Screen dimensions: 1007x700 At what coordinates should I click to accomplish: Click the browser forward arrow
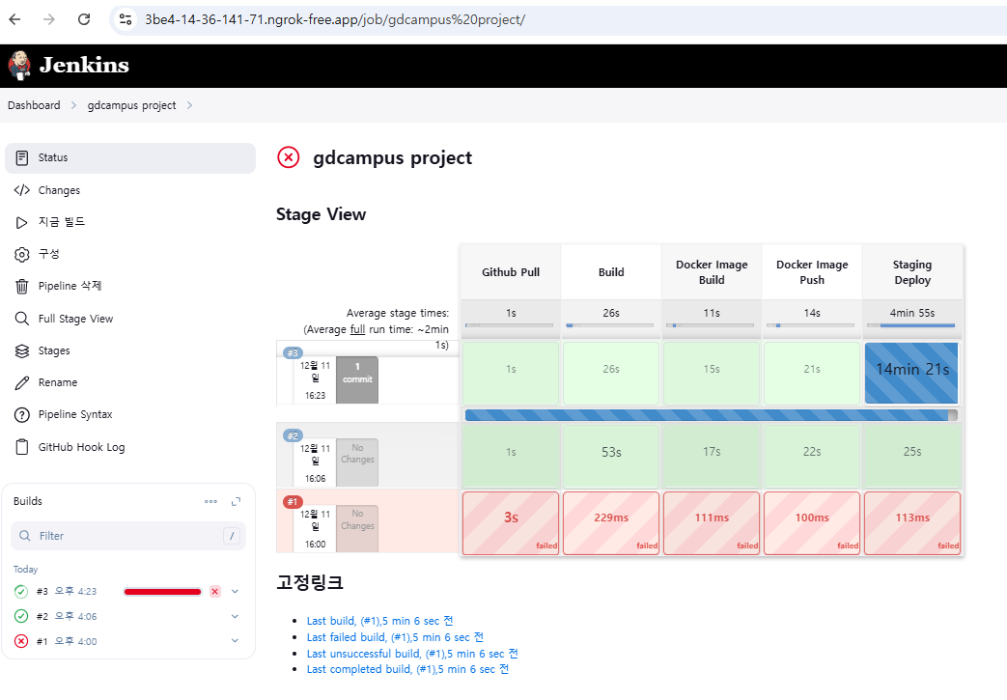click(x=49, y=19)
